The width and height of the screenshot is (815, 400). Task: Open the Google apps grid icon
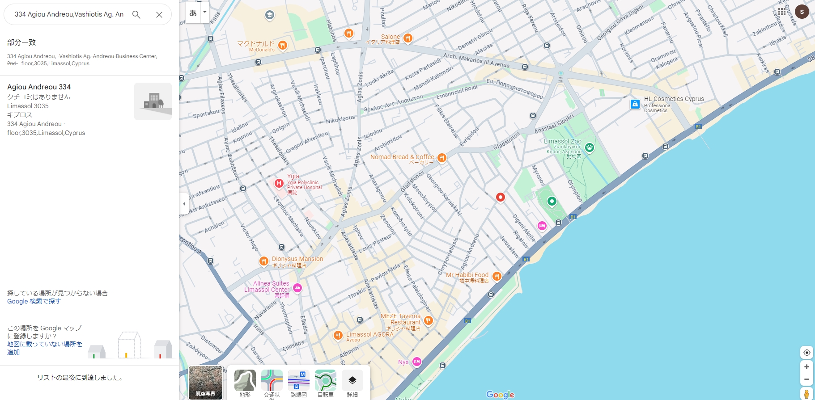click(782, 12)
